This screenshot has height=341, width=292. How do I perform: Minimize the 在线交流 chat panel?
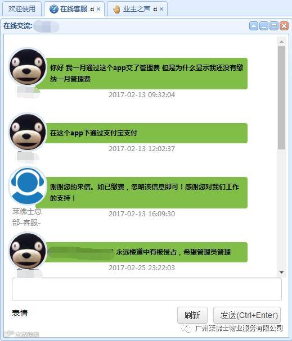pyautogui.click(x=264, y=26)
